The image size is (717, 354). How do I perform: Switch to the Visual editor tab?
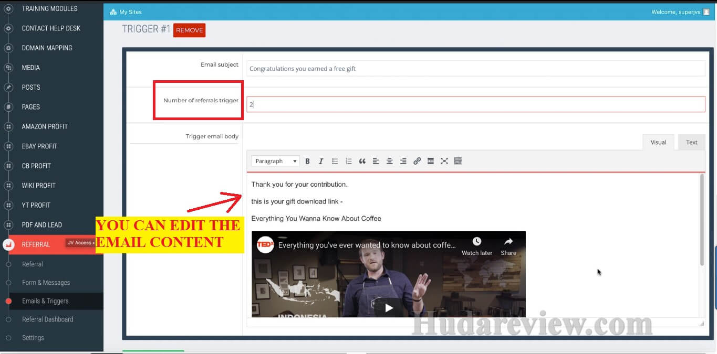(x=658, y=142)
